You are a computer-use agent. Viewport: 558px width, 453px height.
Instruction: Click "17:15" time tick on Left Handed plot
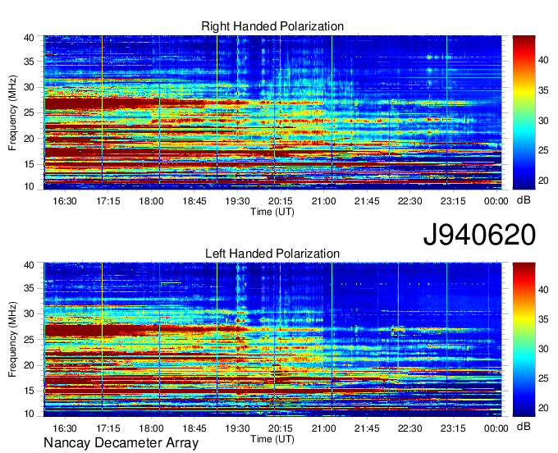(x=108, y=428)
